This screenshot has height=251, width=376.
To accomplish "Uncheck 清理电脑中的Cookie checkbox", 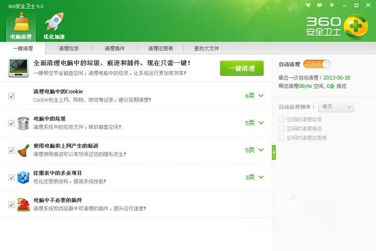I will pyautogui.click(x=11, y=96).
